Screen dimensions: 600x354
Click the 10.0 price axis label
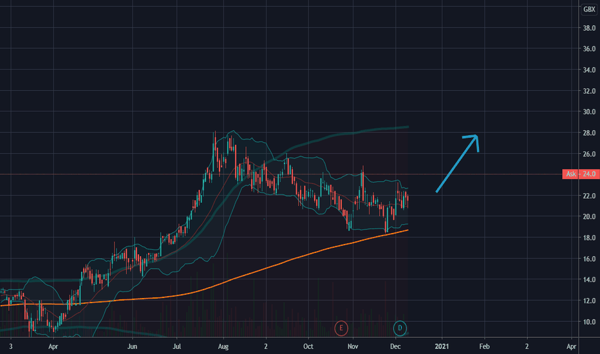[589, 322]
